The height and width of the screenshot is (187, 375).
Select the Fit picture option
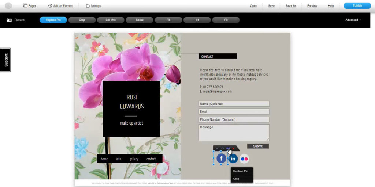[226, 20]
